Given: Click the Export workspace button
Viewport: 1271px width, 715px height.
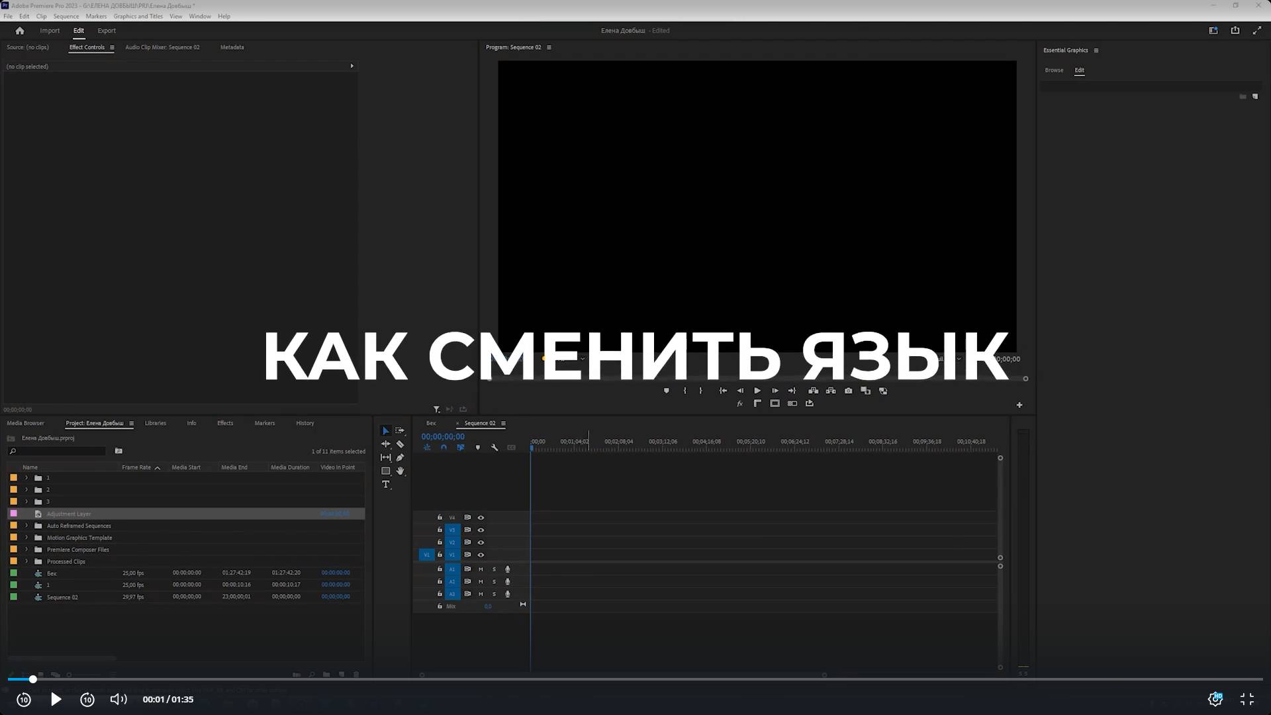Looking at the screenshot, I should (107, 30).
